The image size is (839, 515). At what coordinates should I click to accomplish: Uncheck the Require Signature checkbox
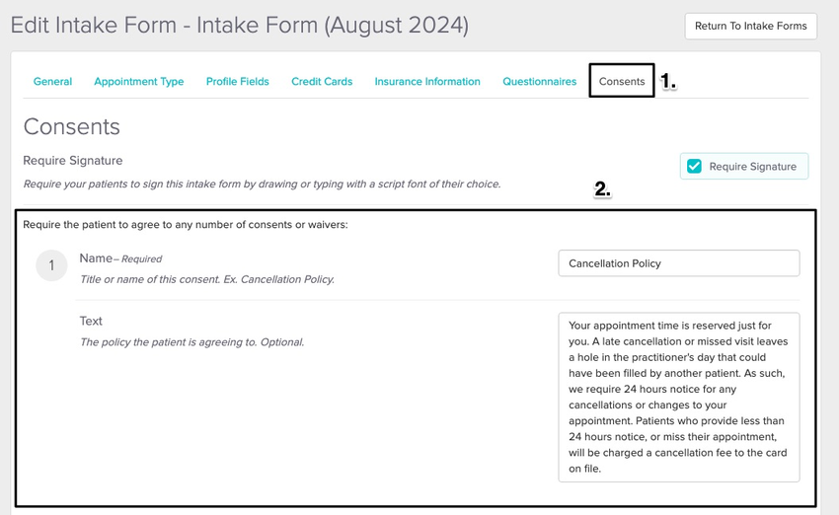point(694,167)
